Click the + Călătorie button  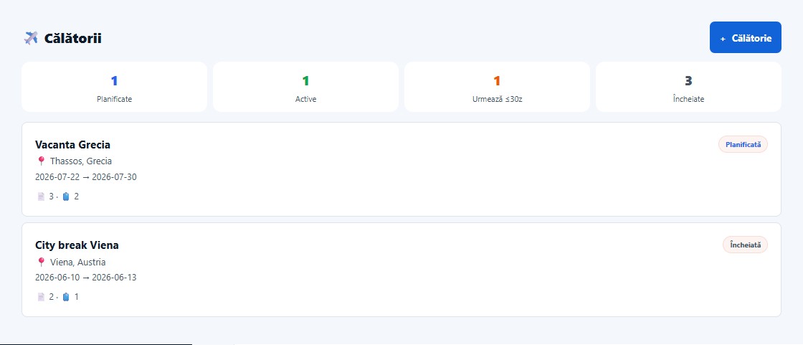coord(745,37)
